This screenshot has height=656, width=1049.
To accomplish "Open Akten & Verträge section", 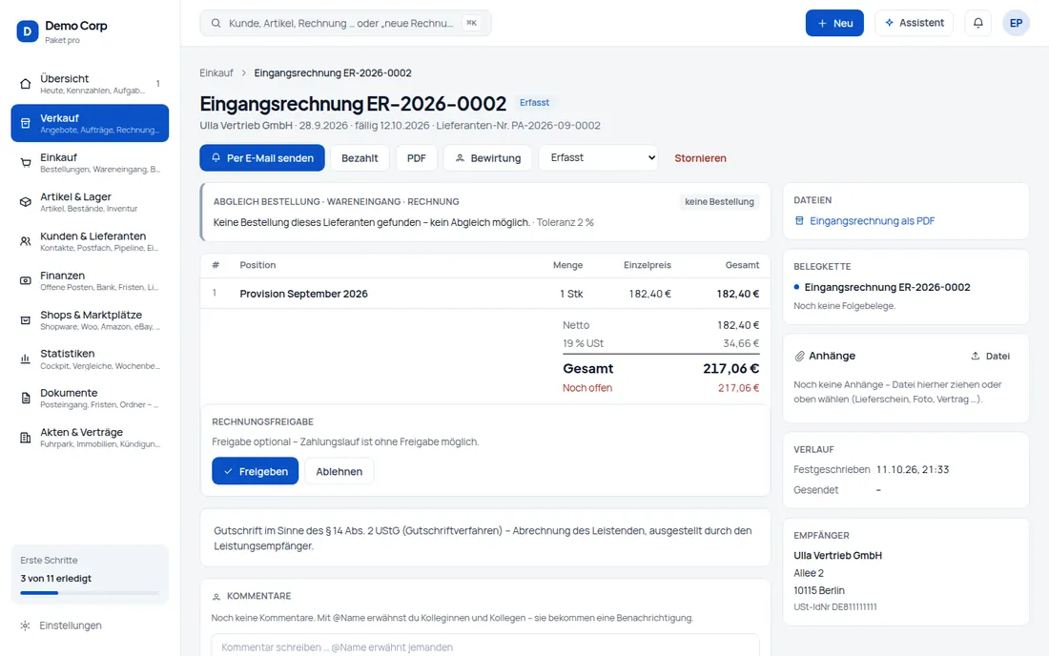I will coord(90,438).
